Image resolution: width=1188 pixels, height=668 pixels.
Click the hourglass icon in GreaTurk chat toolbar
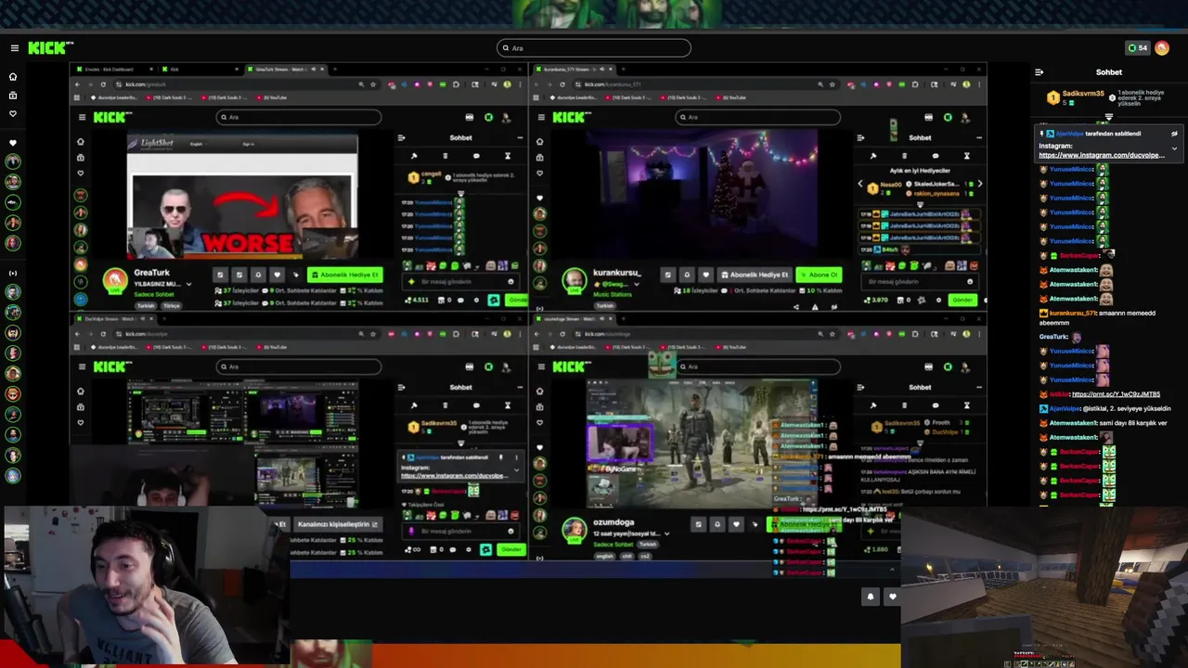(508, 156)
